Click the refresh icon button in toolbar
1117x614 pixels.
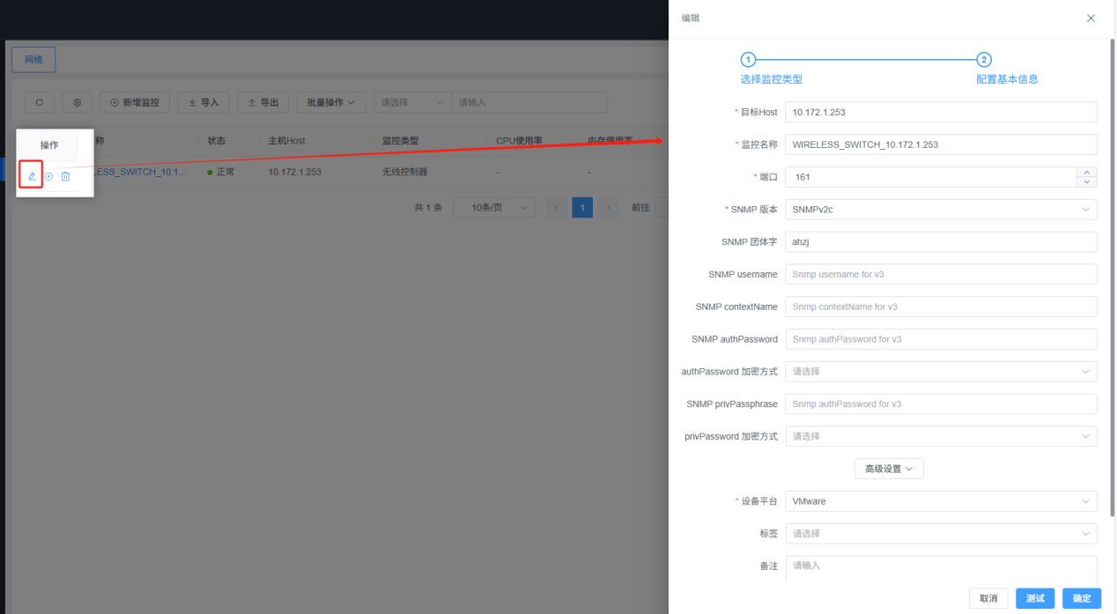[39, 102]
